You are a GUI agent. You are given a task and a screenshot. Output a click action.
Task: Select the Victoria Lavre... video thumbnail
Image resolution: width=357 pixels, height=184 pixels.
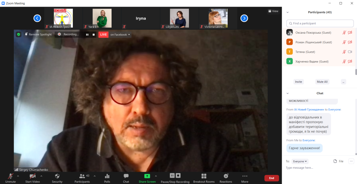point(218,18)
